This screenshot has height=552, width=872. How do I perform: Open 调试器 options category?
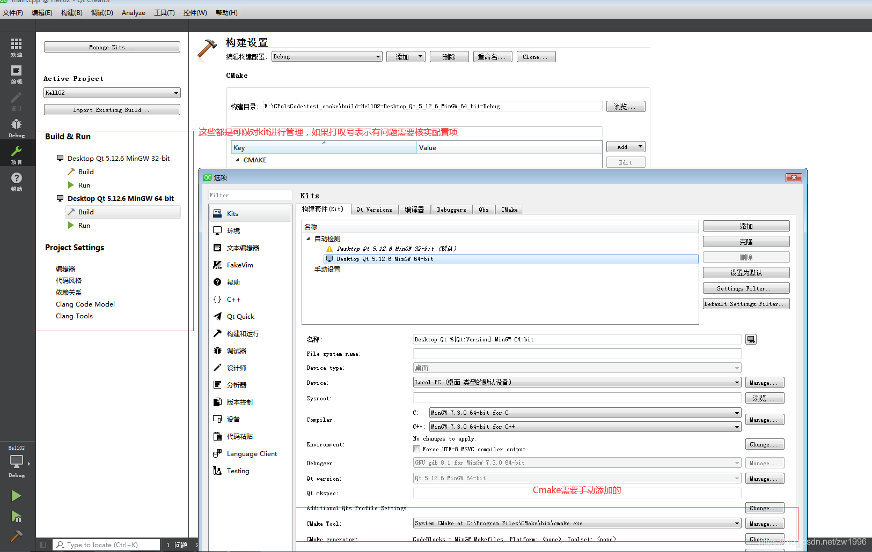pyautogui.click(x=250, y=350)
